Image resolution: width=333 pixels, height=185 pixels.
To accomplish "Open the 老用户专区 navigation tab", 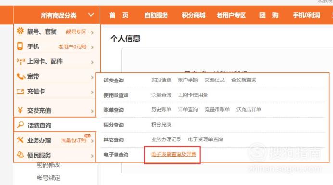I will [x=231, y=15].
